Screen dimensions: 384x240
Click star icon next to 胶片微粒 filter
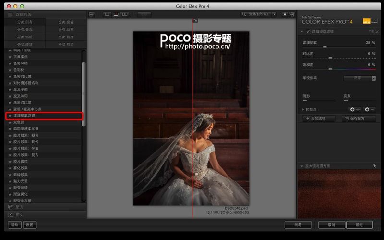click(x=10, y=162)
